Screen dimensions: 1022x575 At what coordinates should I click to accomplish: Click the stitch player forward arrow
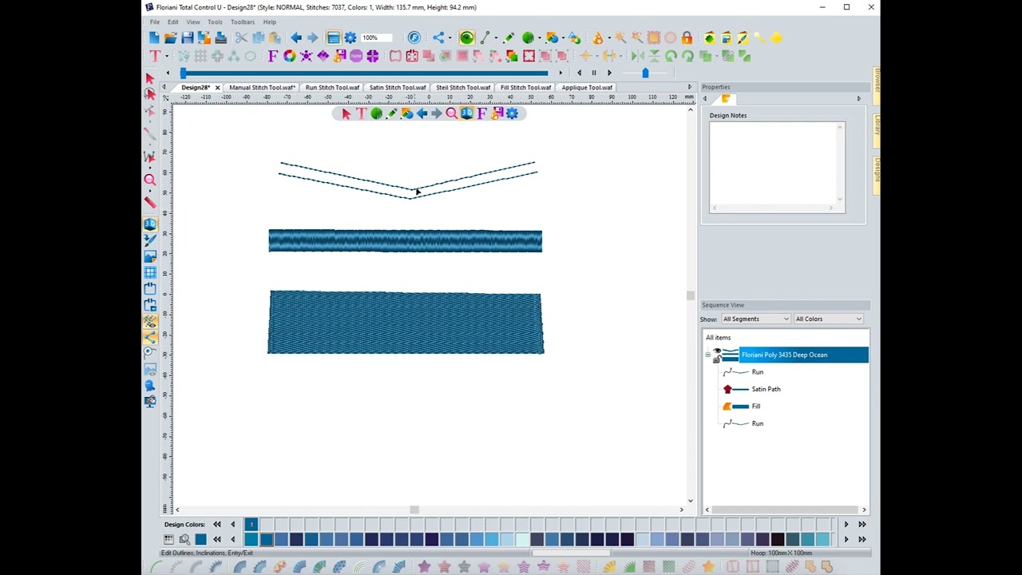point(609,73)
